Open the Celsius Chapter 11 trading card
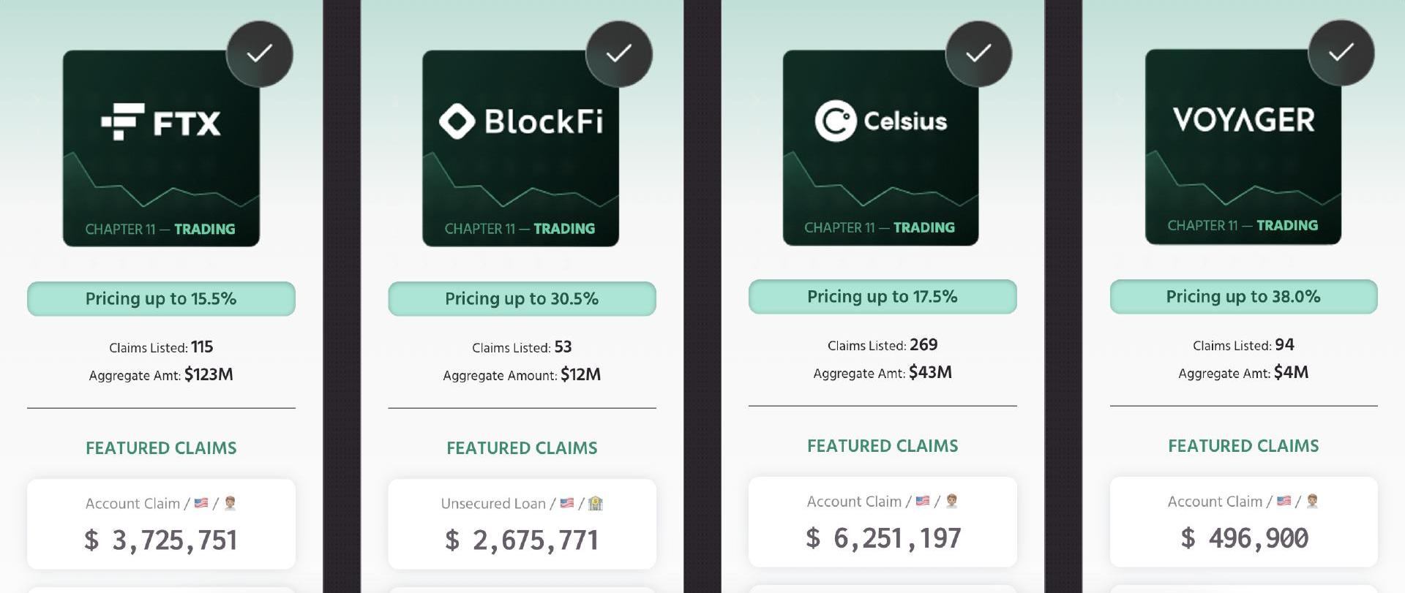Viewport: 1405px width, 593px height. pos(880,148)
